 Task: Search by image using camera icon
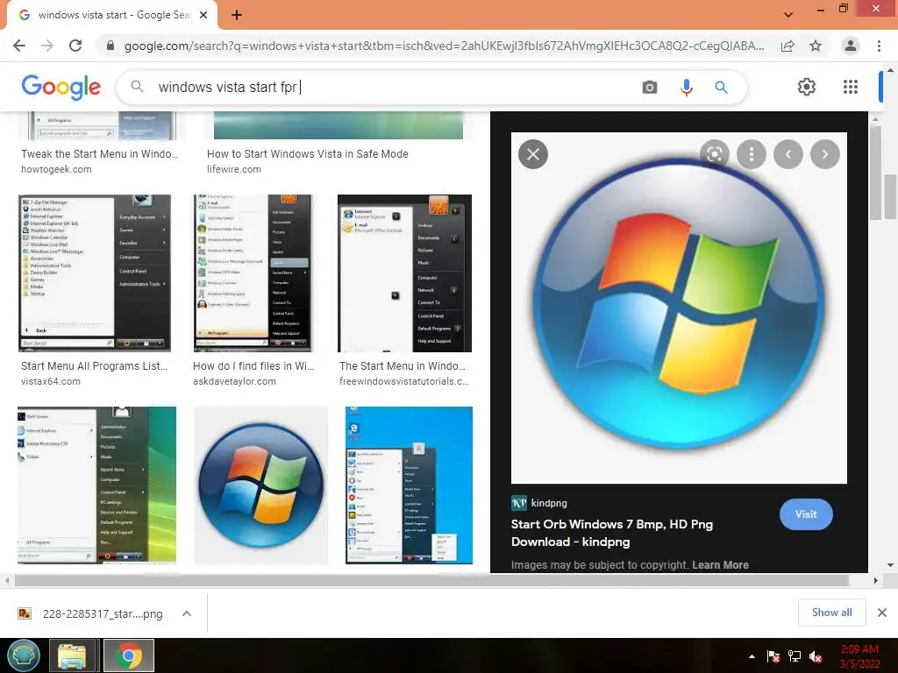(x=650, y=87)
